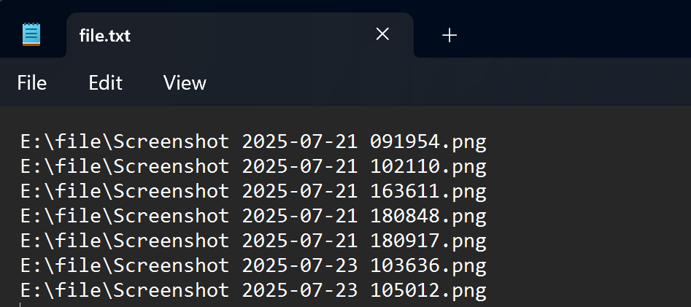Place cursor on the 180917.png text

[428, 241]
